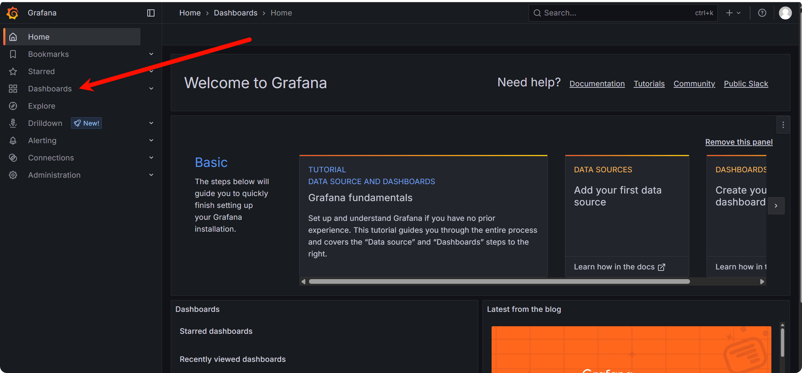802x373 pixels.
Task: Click the Administration gear icon
Action: click(x=13, y=175)
